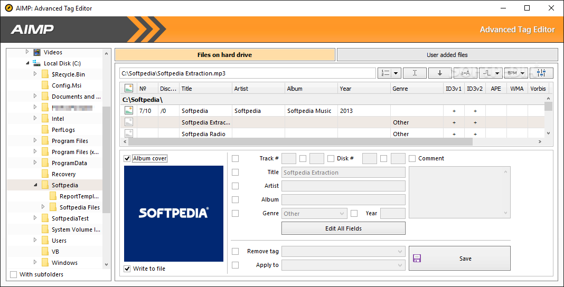Click the $Recycle.Bin folder icon
The height and width of the screenshot is (287, 564).
[x=45, y=74]
